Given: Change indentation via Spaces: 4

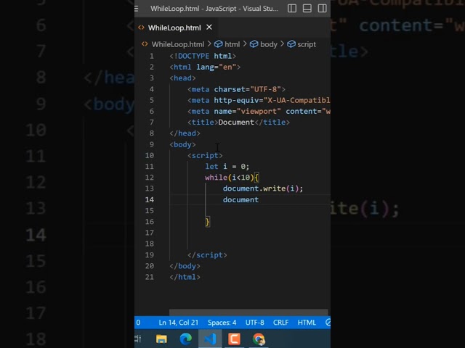Looking at the screenshot, I should (x=222, y=323).
